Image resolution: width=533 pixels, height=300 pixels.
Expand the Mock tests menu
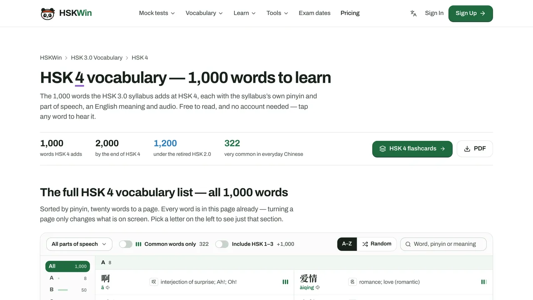(x=157, y=13)
